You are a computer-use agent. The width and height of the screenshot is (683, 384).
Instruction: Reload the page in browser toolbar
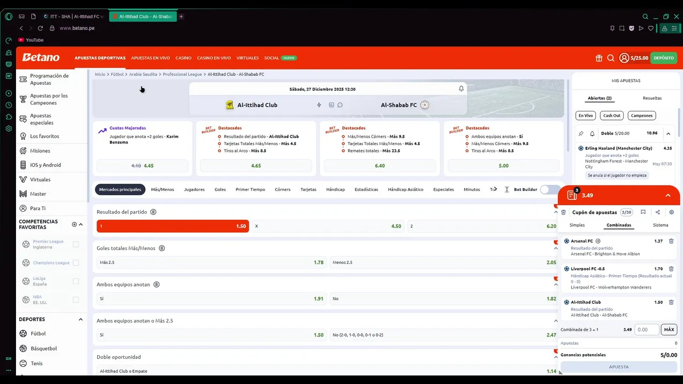[40, 28]
